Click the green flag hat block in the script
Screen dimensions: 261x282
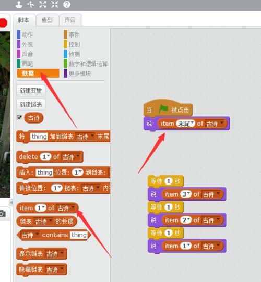pyautogui.click(x=168, y=108)
